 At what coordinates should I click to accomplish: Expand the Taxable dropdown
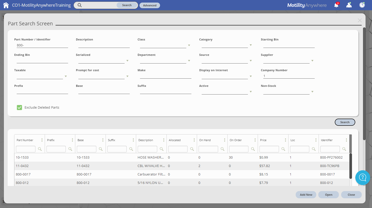tap(66, 76)
